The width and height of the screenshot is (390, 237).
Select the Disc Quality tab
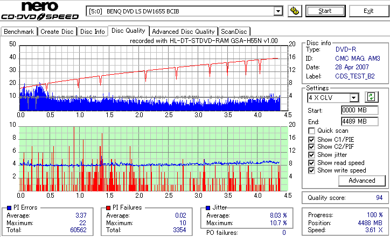pos(128,31)
